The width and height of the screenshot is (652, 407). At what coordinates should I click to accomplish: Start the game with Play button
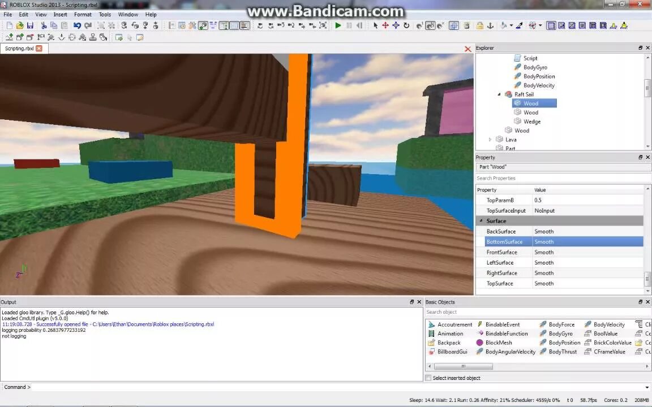338,25
